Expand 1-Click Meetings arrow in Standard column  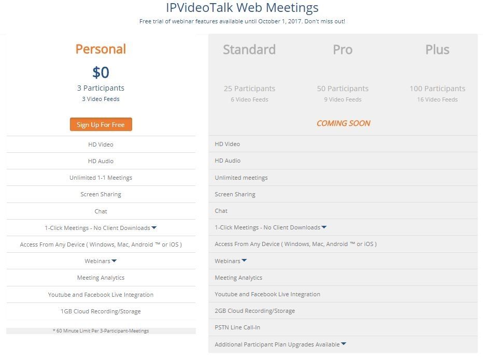click(x=324, y=227)
